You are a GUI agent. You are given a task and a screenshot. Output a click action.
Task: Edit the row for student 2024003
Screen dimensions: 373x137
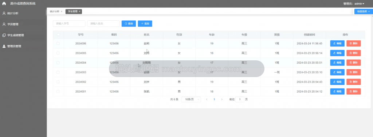[x=337, y=72]
